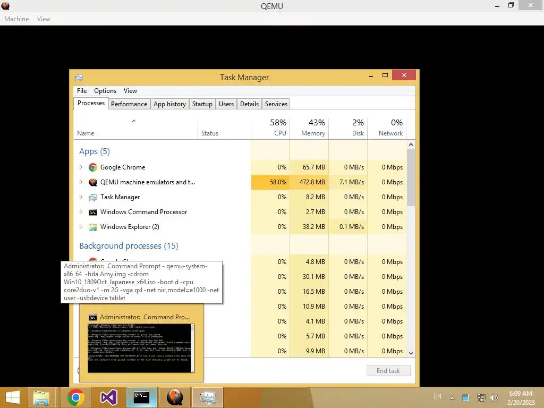Click Task Manager title bar icon
The height and width of the screenshot is (408, 544).
tap(79, 78)
